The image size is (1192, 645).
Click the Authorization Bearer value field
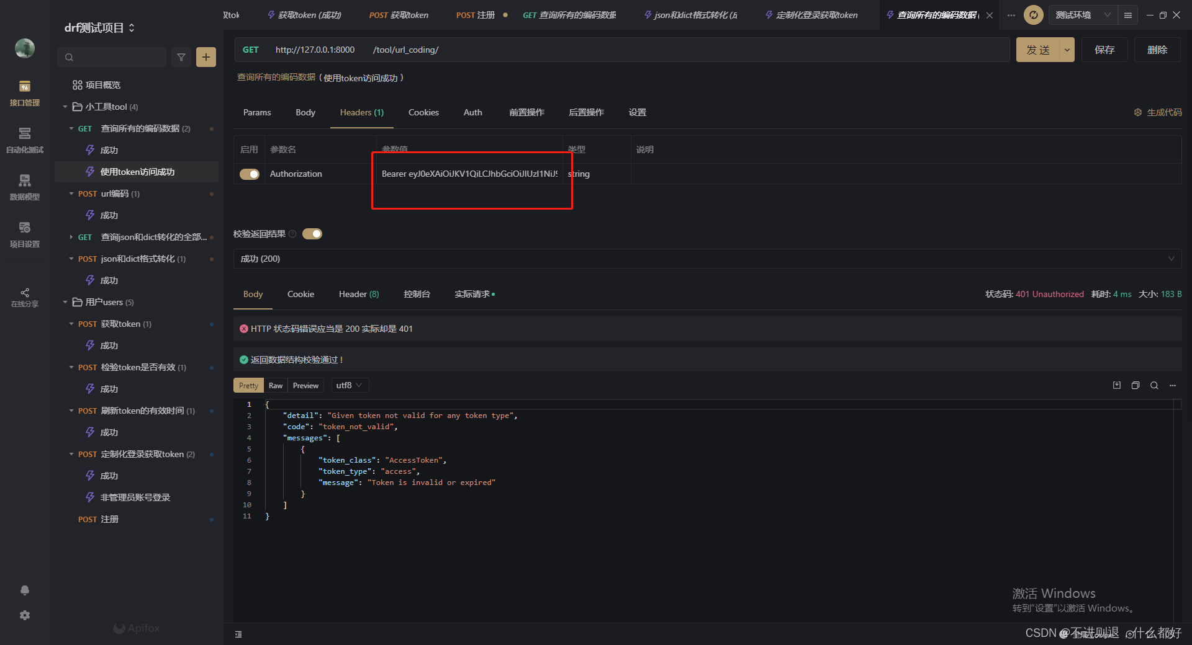pos(469,174)
